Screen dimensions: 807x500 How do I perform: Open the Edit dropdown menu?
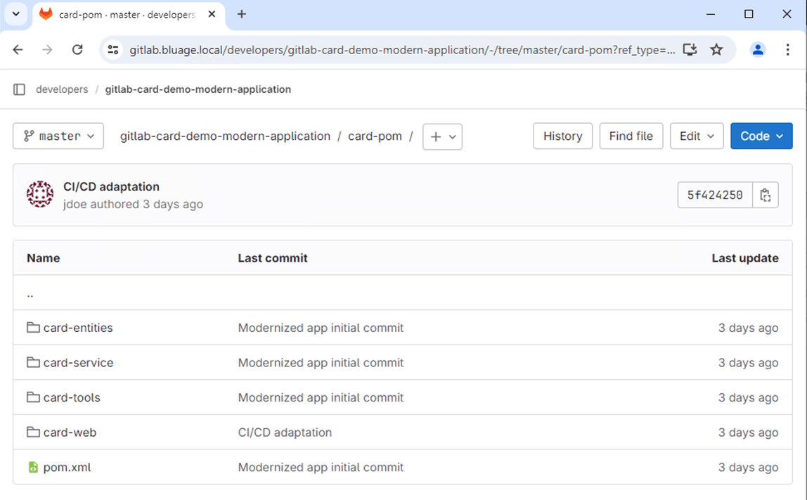click(697, 136)
